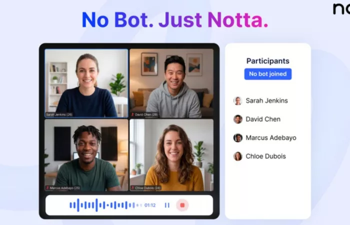Open Sarah Jenkins video tile
This screenshot has height=225, width=350.
point(86,83)
